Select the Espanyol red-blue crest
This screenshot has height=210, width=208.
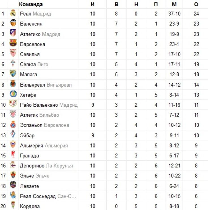tap(13, 124)
